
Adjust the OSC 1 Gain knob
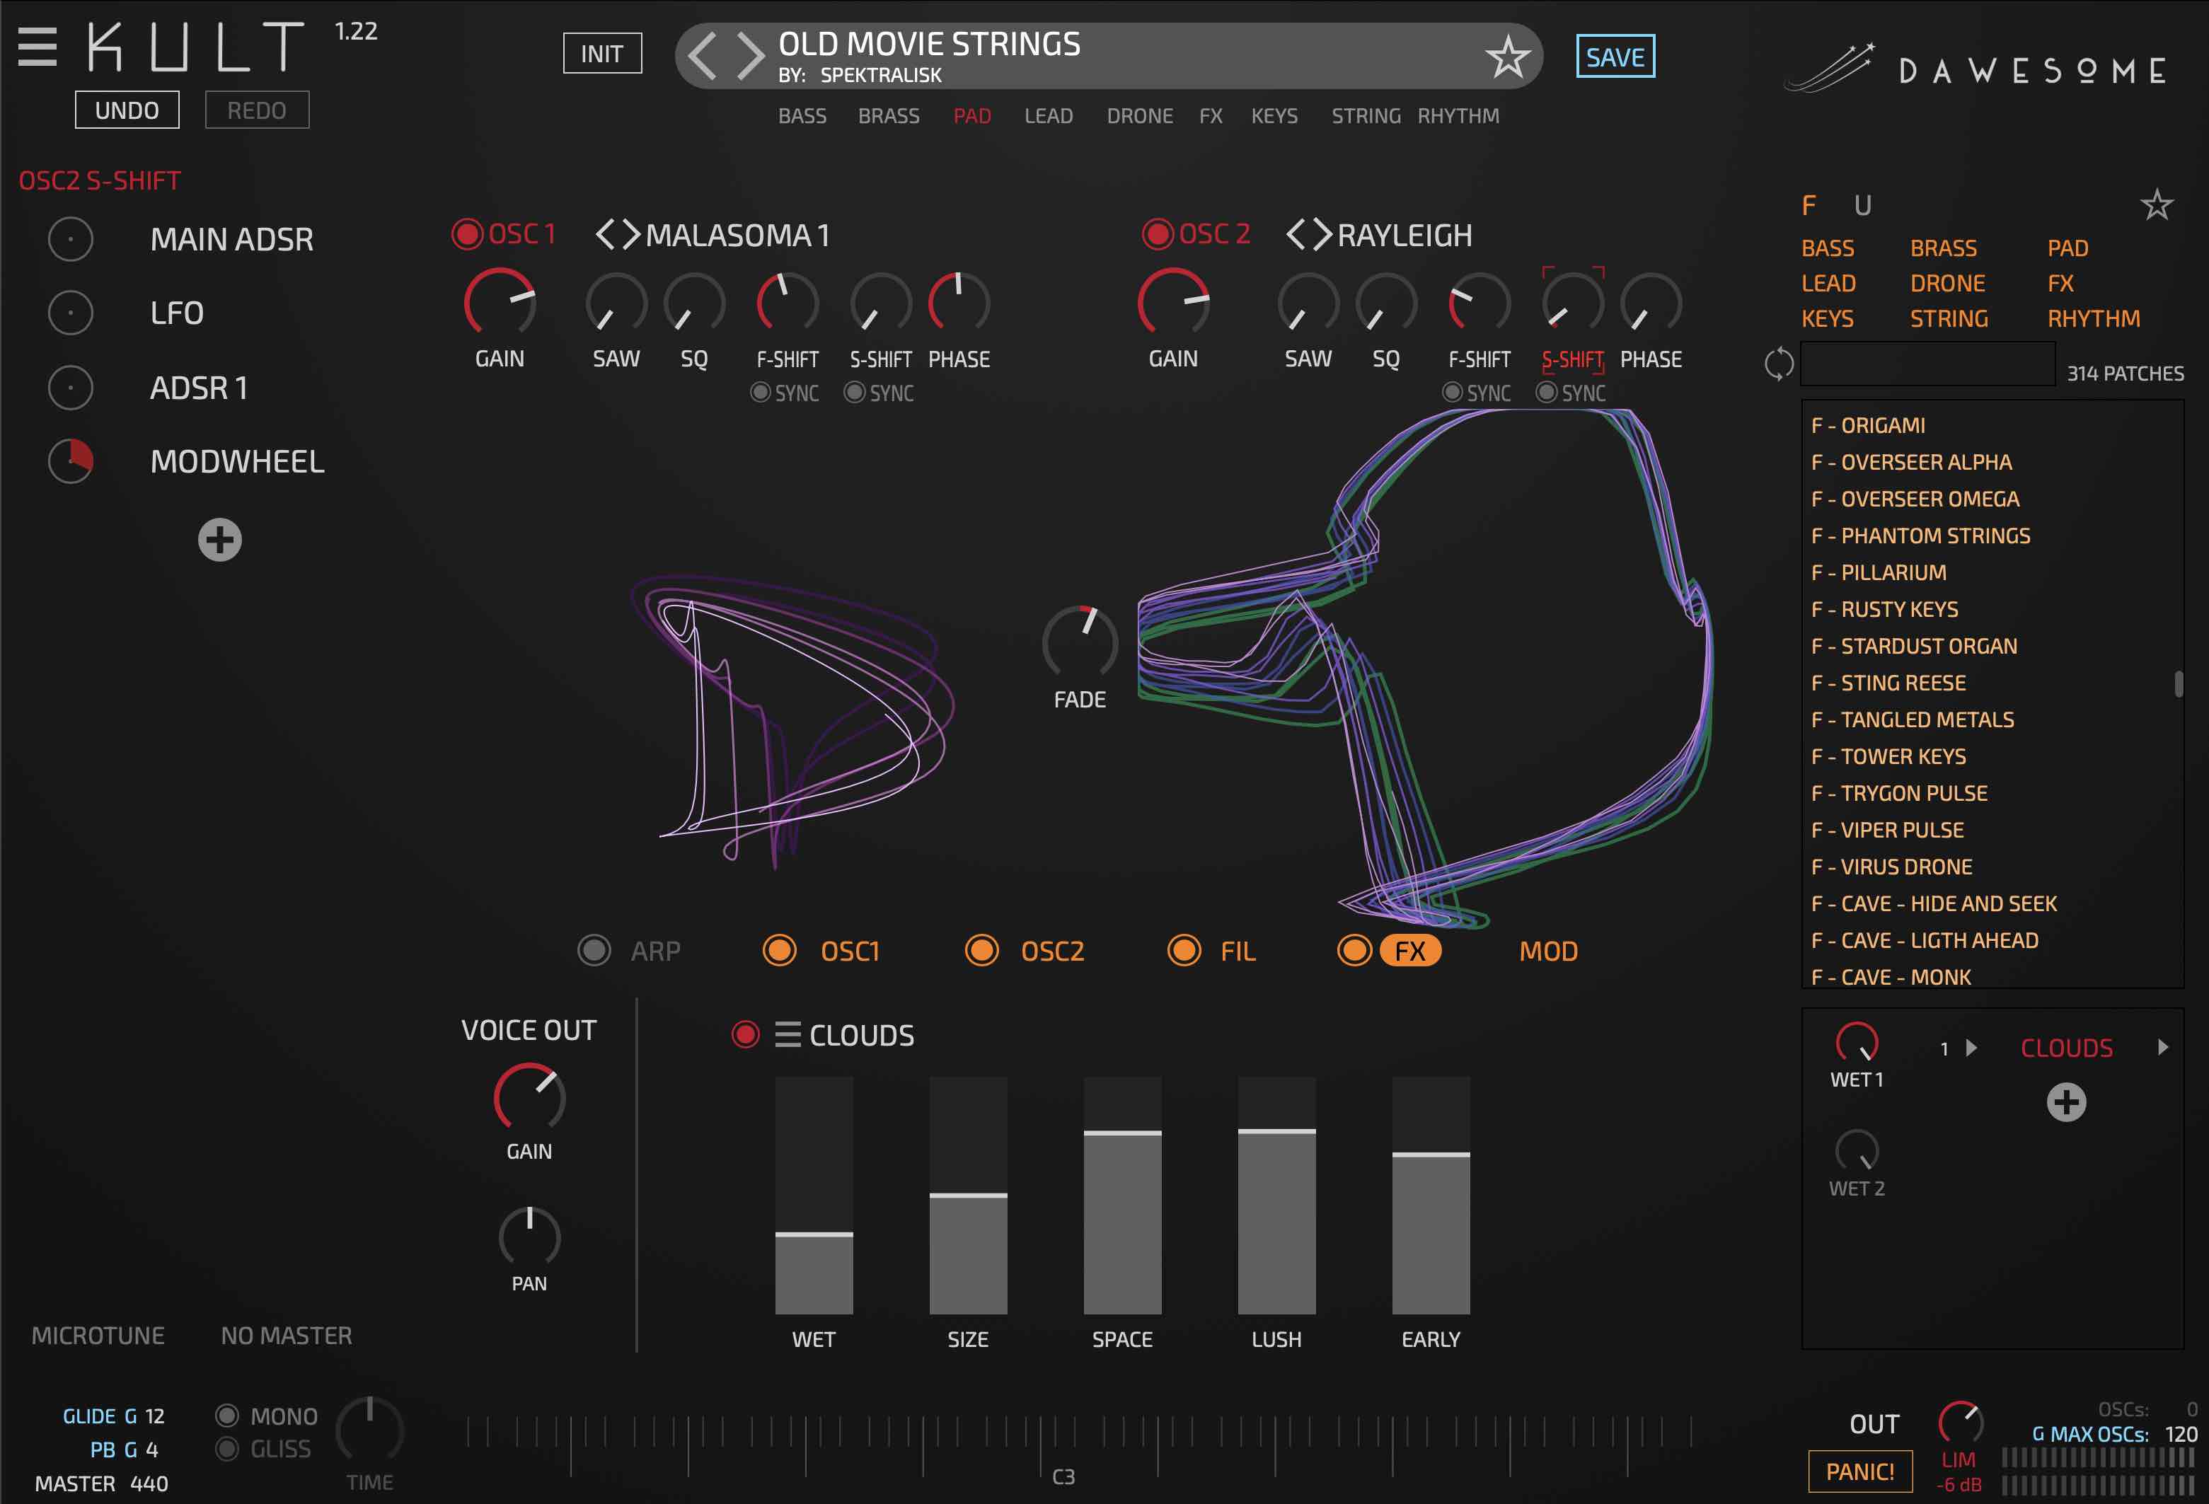pyautogui.click(x=499, y=303)
